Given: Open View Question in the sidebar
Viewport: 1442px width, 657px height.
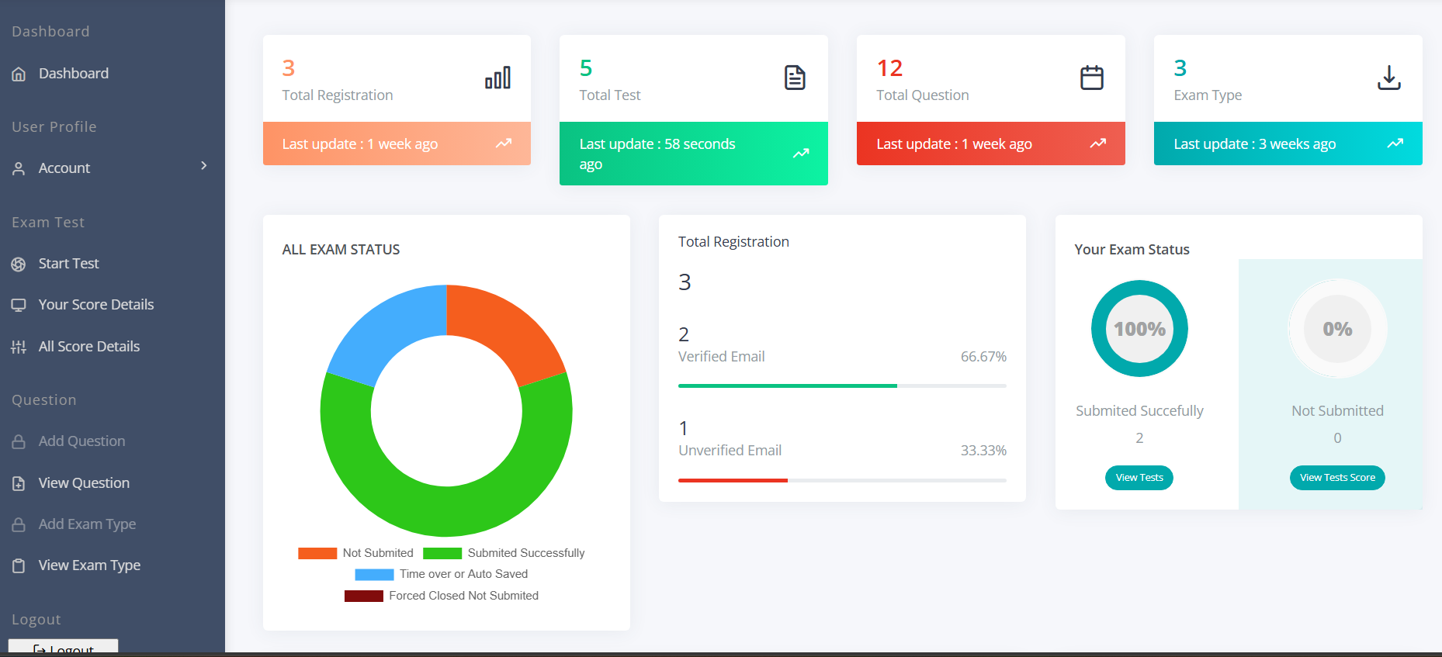Looking at the screenshot, I should [x=84, y=483].
